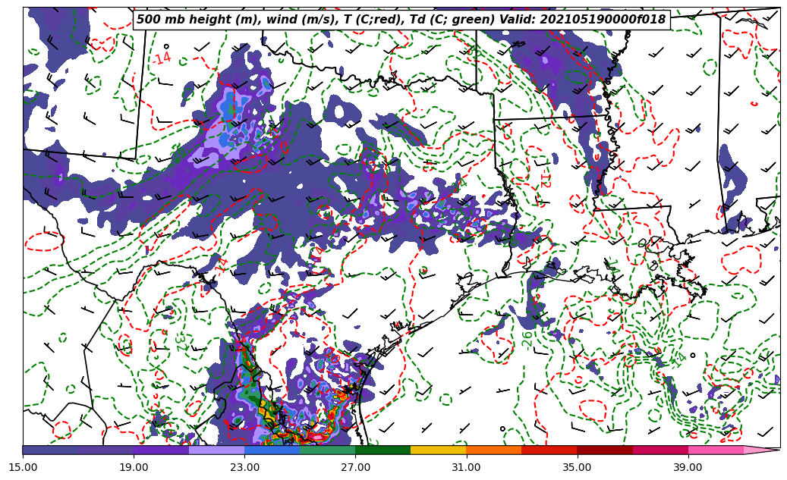
Task: Click the red 12 contour label
Action: click(544, 180)
